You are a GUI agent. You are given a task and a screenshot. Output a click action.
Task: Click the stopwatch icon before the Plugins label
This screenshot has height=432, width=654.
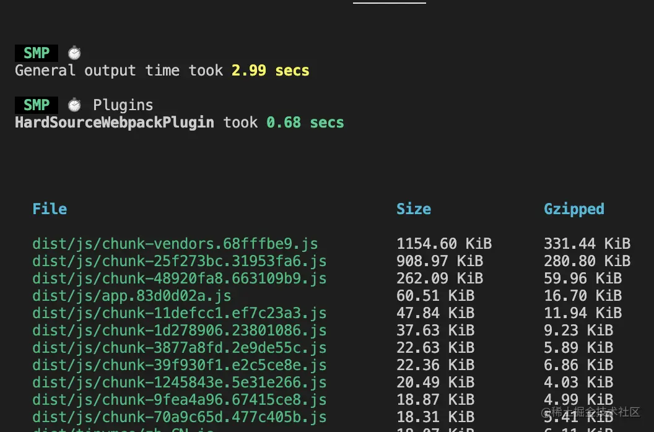74,105
